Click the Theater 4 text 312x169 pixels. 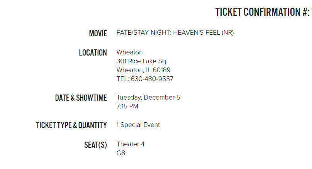(131, 144)
